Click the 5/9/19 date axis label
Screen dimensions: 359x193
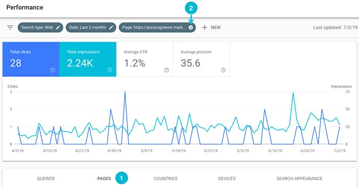(x=147, y=151)
